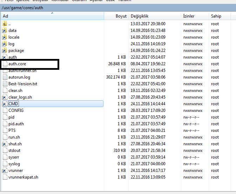Select the run.sh file icon
This screenshot has width=236, height=194.
tap(5, 137)
